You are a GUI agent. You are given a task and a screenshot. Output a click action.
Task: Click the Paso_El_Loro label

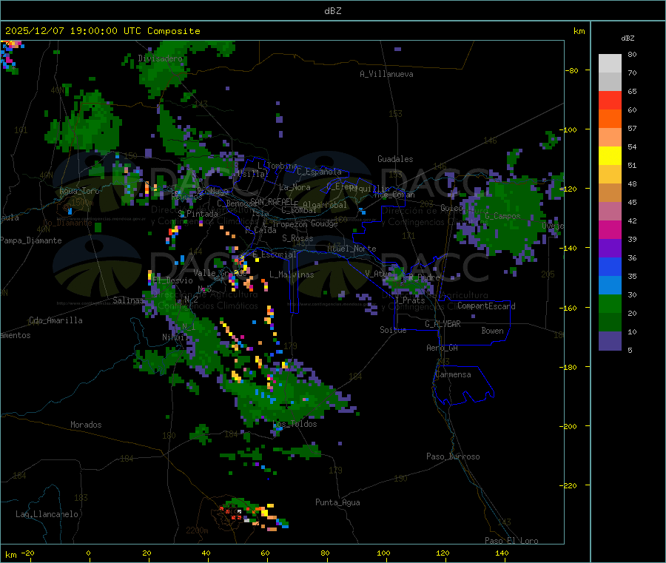pos(511,541)
